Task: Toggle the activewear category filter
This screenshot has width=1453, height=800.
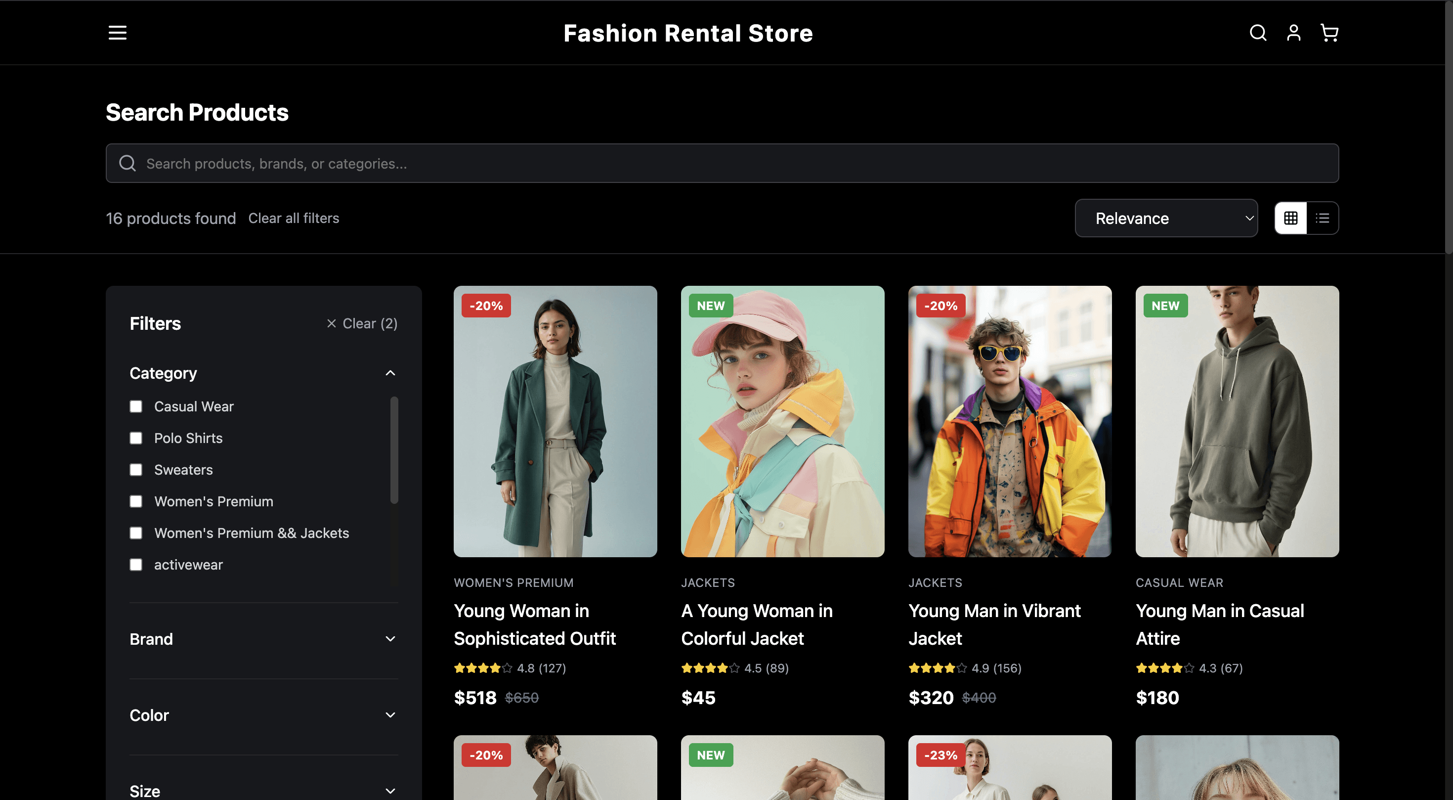Action: (136, 565)
